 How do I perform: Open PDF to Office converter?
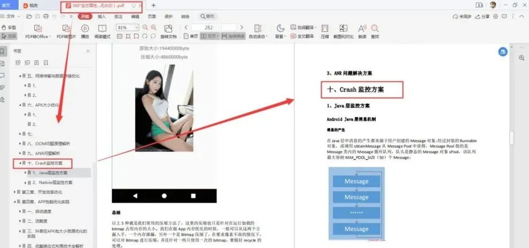coord(38,32)
